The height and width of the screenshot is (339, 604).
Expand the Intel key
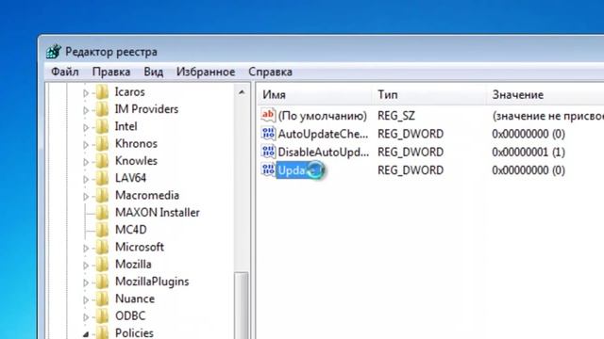coord(86,127)
